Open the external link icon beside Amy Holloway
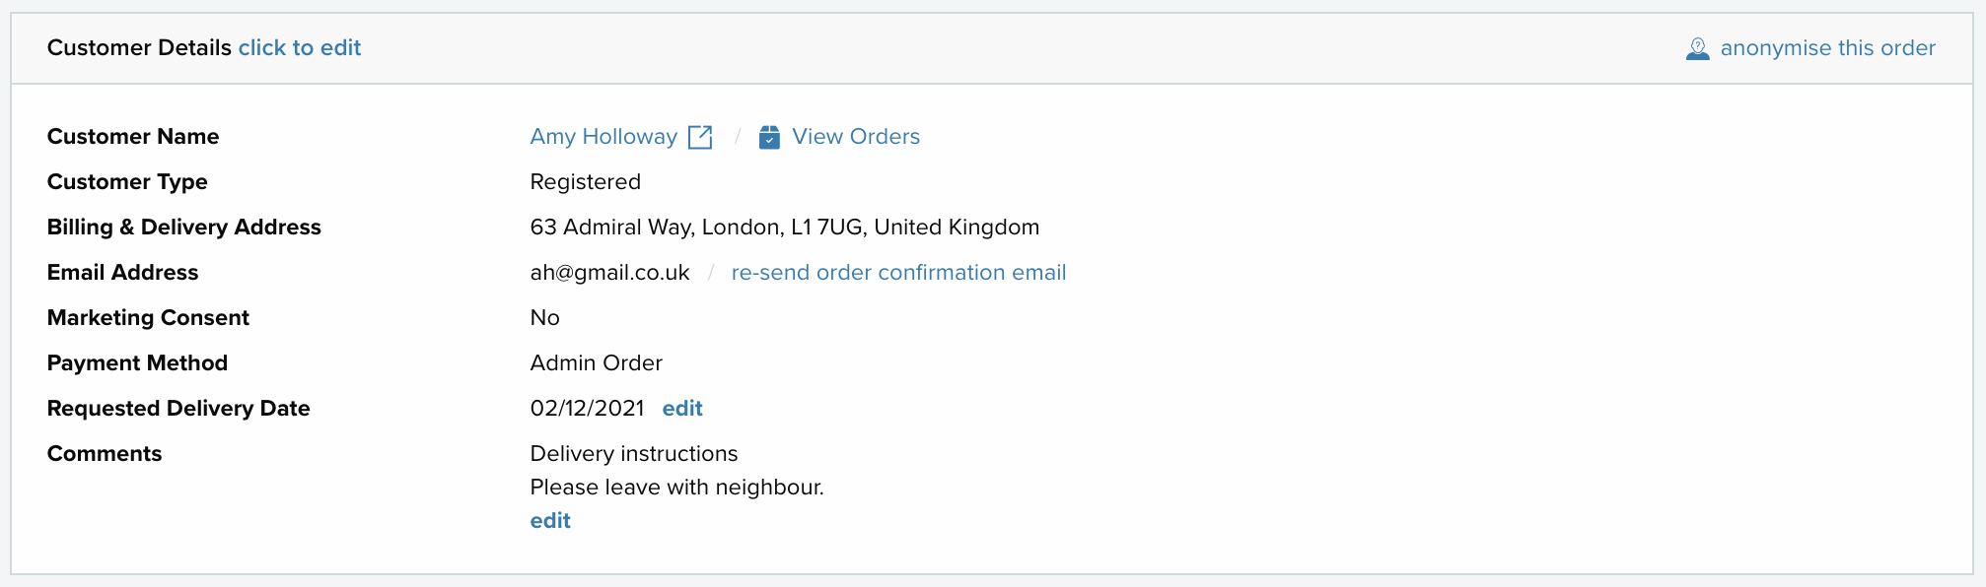The width and height of the screenshot is (1986, 587). (700, 137)
